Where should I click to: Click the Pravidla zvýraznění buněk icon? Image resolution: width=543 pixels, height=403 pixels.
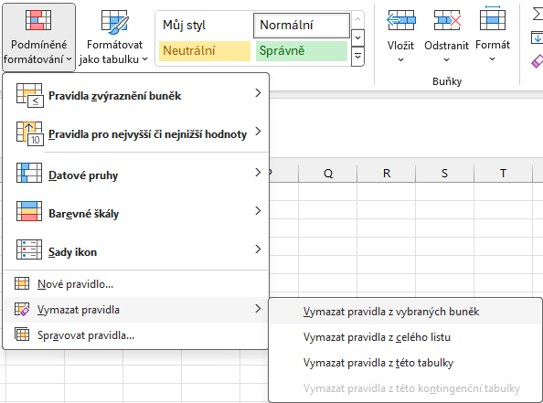[x=30, y=95]
